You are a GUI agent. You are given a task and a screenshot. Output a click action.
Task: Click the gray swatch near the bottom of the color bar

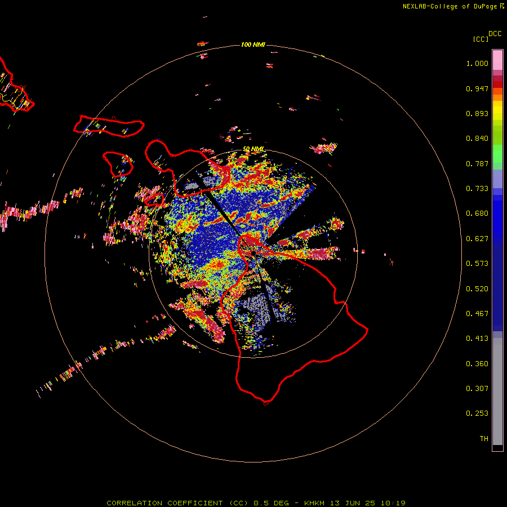tap(497, 392)
